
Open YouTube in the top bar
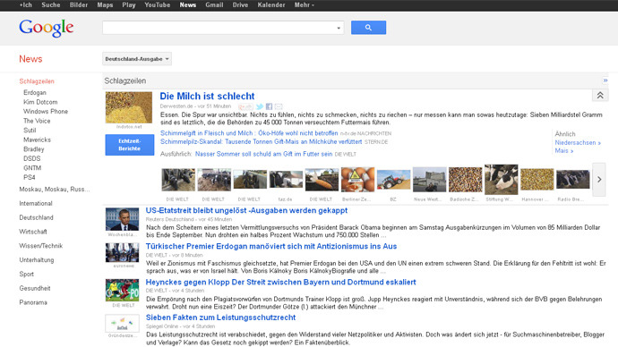[158, 5]
